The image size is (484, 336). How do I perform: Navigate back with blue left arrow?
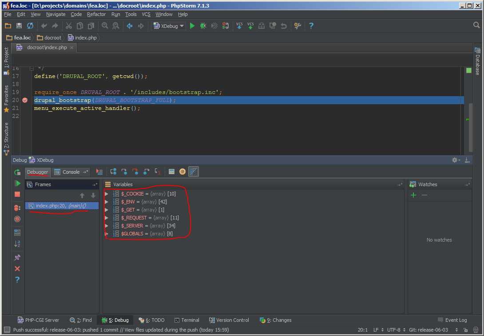tap(130, 26)
